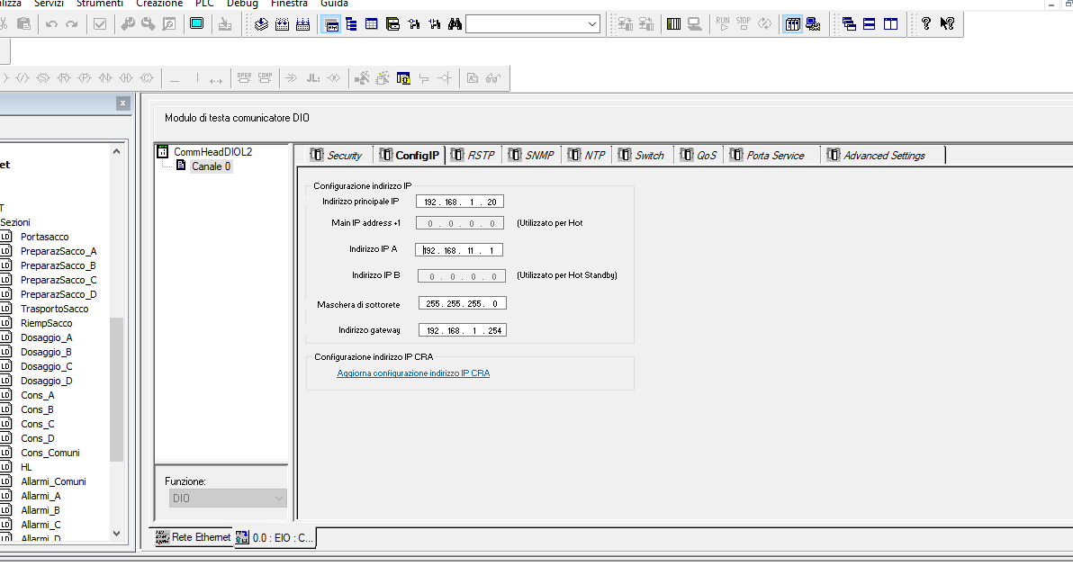Switch to the RSTP tab
This screenshot has height=566, width=1073.
(x=473, y=156)
